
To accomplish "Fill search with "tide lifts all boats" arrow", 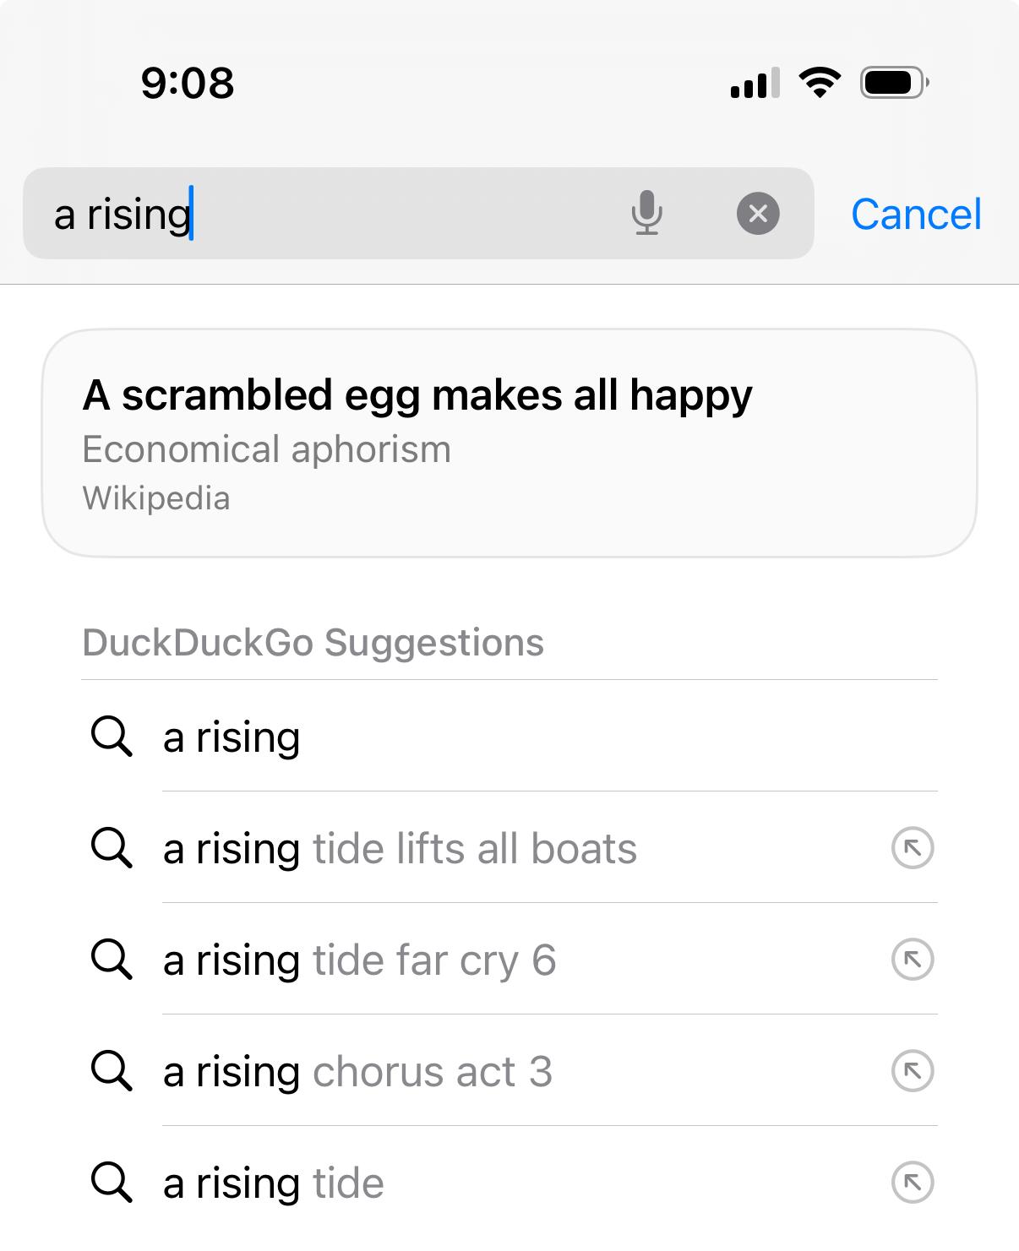I will 913,848.
